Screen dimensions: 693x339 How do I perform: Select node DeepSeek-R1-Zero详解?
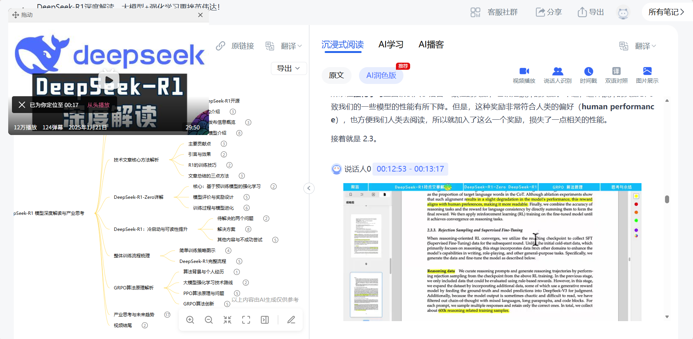point(138,197)
